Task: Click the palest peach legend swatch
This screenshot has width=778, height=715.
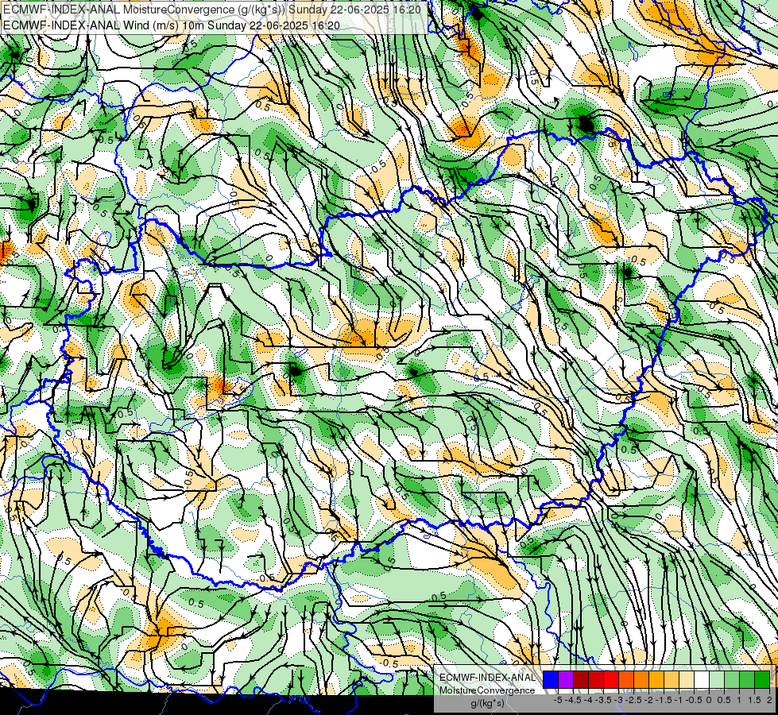Action: click(687, 680)
